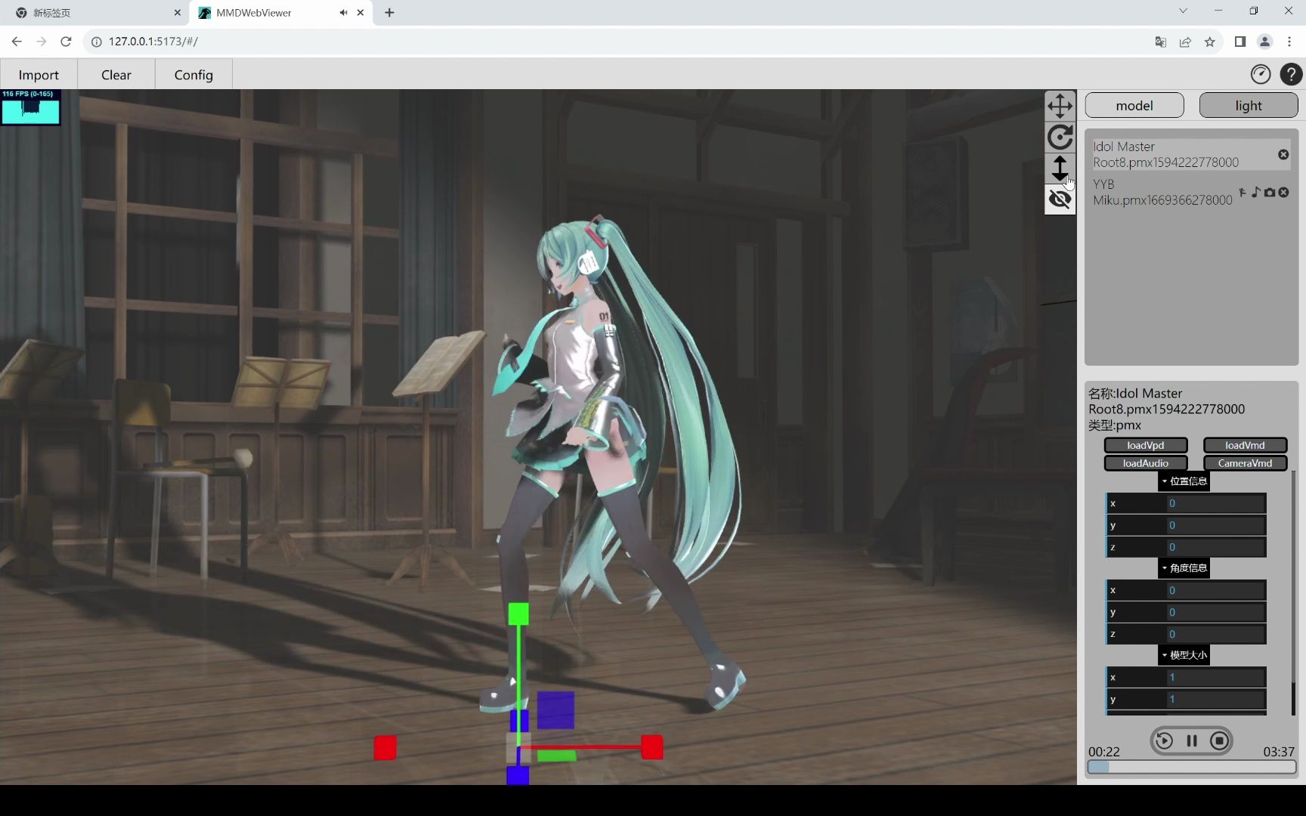
Task: Select the translate (move) gizmo tool
Action: (x=1060, y=106)
